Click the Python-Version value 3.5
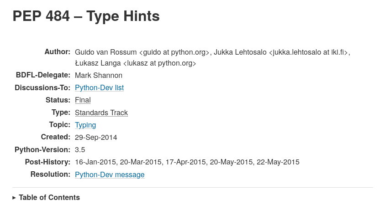385x210 pixels. tap(80, 150)
